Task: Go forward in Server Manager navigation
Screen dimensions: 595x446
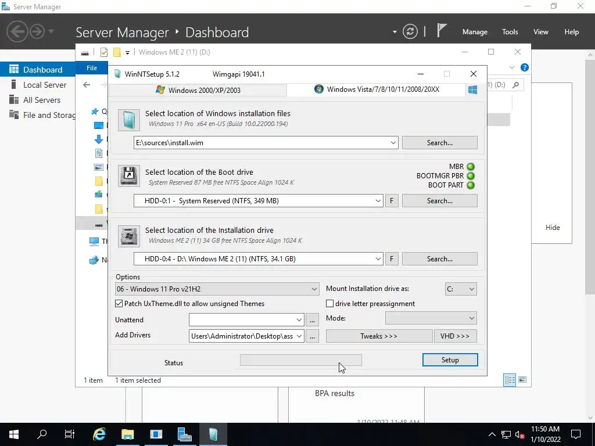Action: (37, 31)
